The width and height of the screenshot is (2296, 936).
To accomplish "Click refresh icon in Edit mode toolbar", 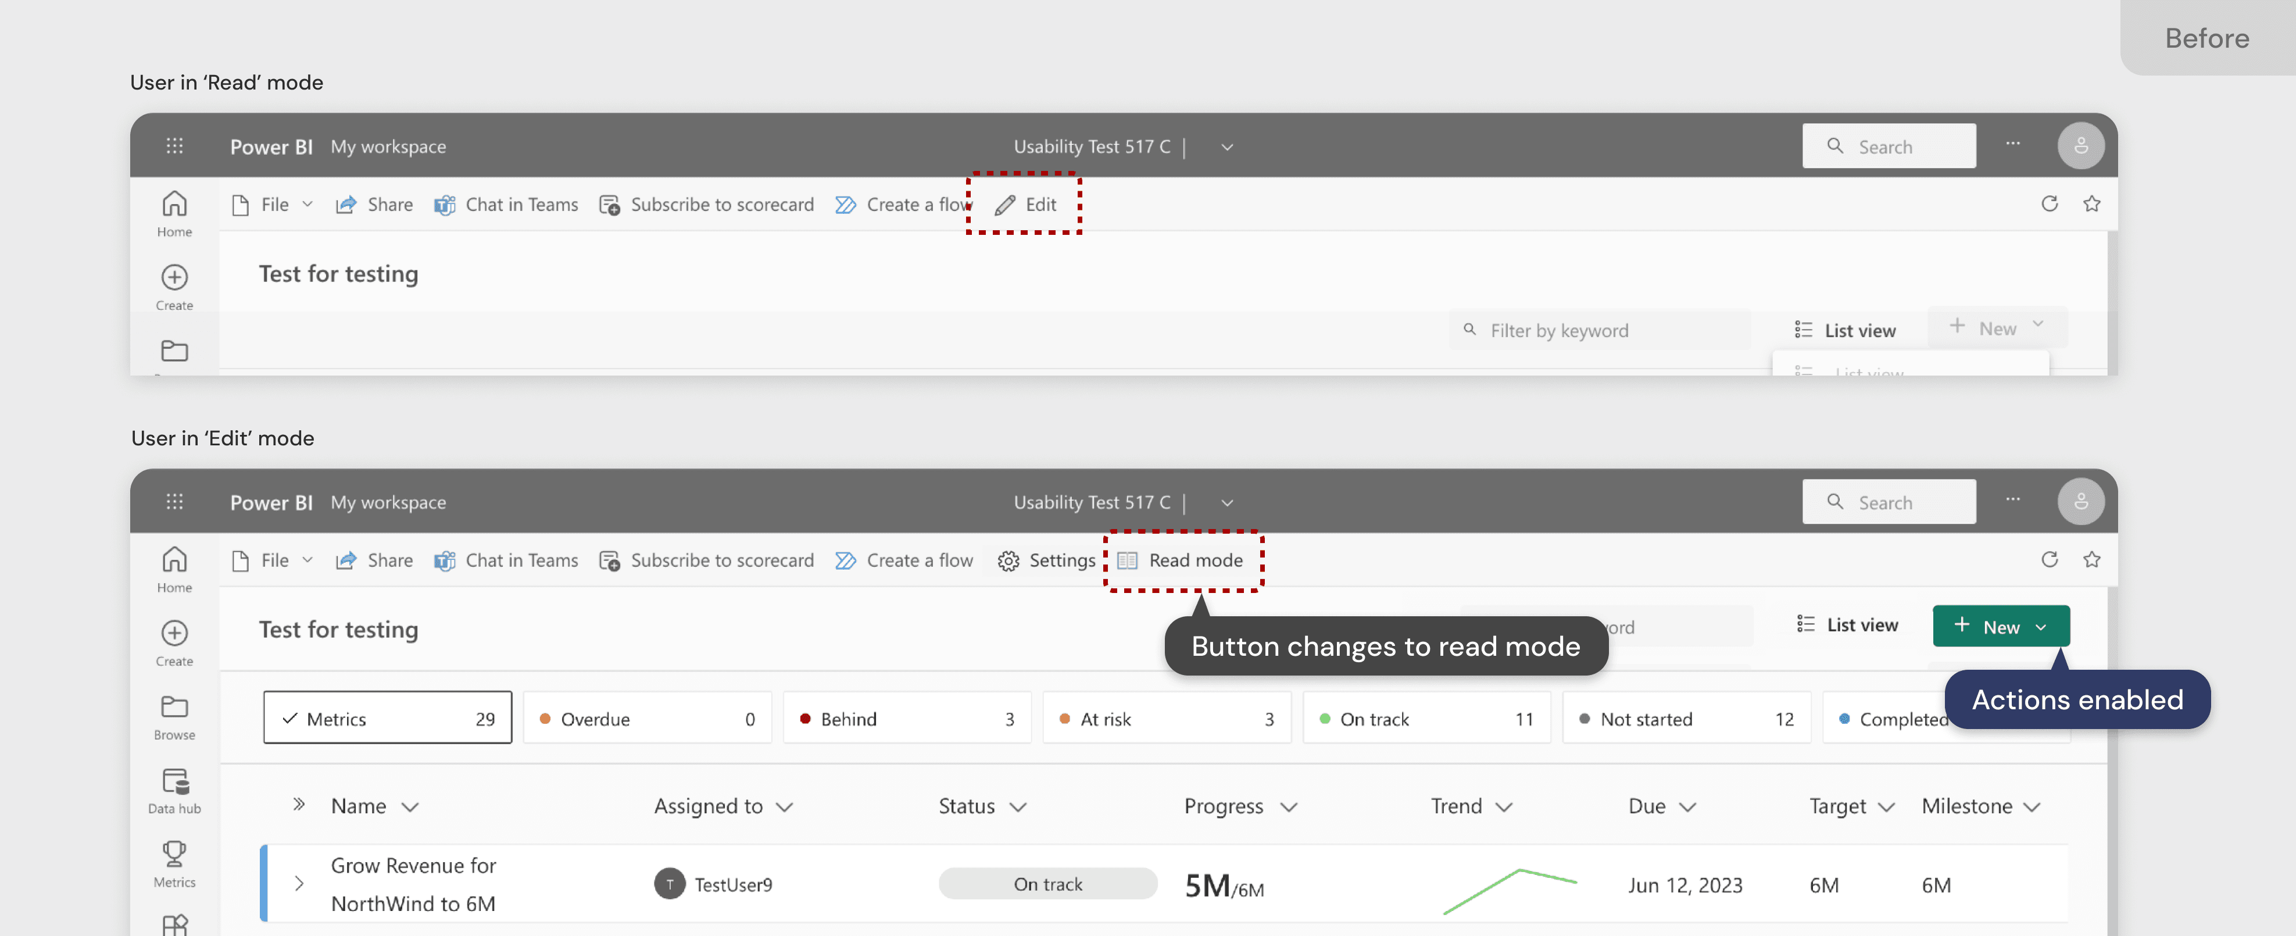I will pos(2049,560).
